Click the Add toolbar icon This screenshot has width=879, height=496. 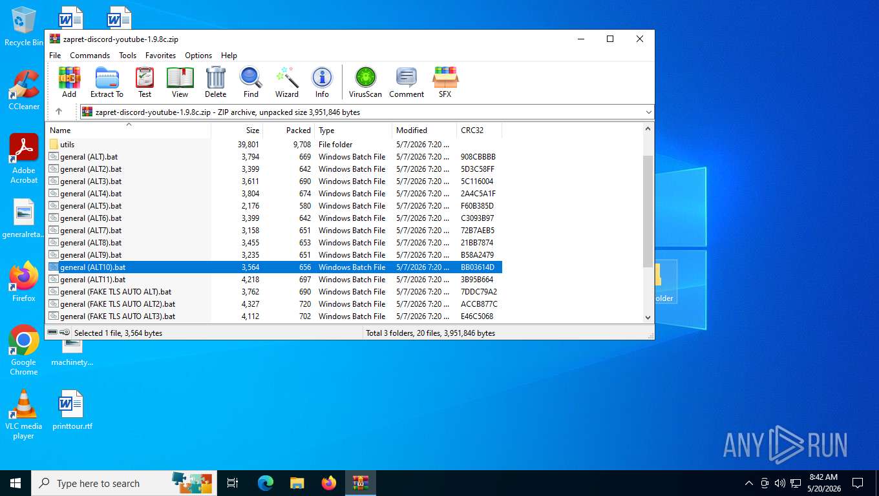pyautogui.click(x=69, y=82)
